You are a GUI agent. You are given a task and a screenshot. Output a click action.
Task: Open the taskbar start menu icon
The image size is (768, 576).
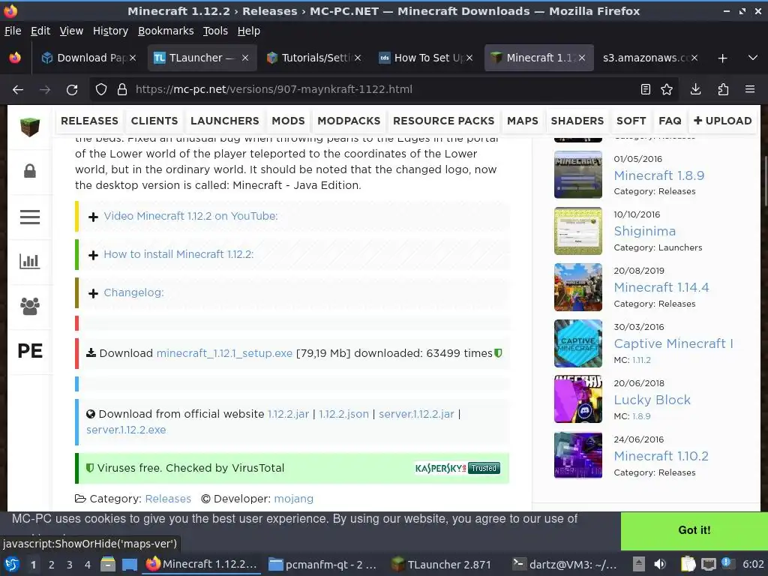point(12,564)
